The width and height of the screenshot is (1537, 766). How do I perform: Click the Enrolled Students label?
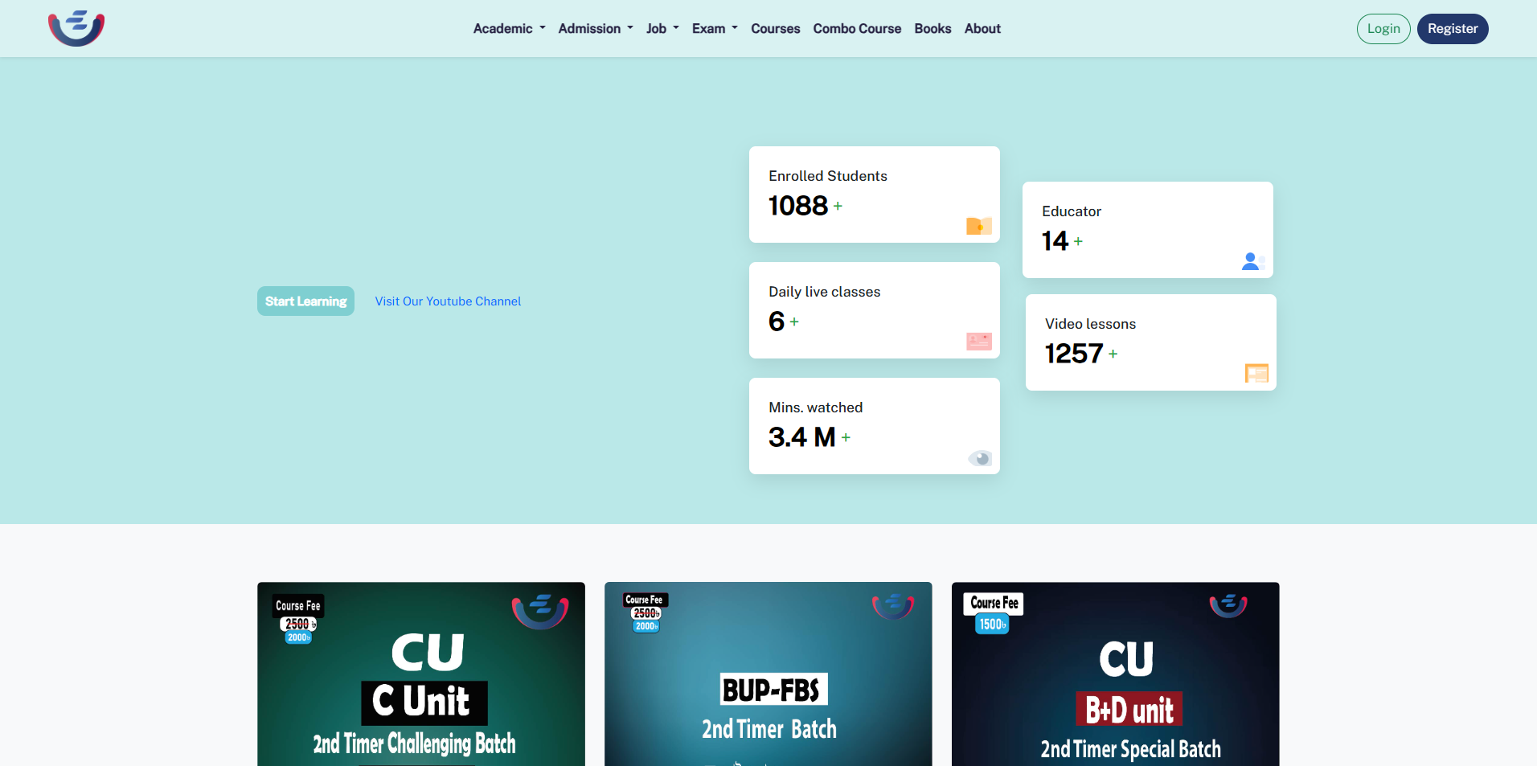tap(828, 176)
